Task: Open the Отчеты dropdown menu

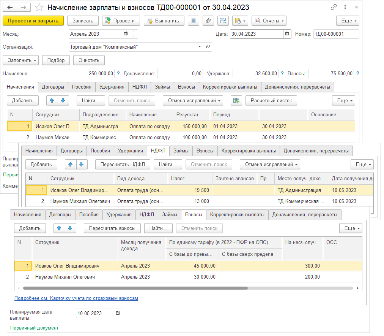Action: [x=269, y=21]
